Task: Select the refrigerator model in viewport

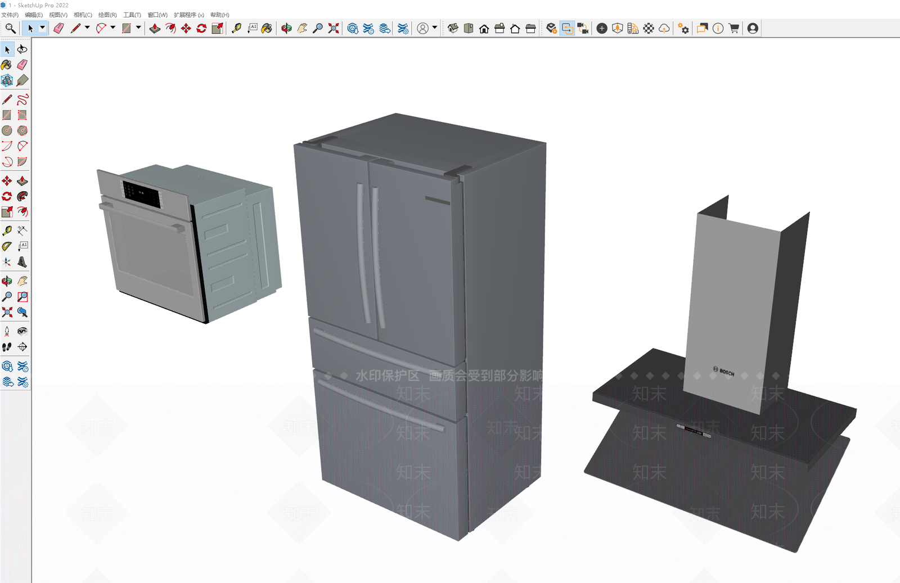Action: pos(419,326)
